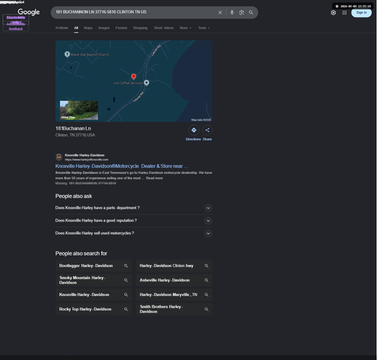Image resolution: width=381 pixels, height=360 pixels.
Task: Switch to the Shopping tab
Action: point(140,28)
